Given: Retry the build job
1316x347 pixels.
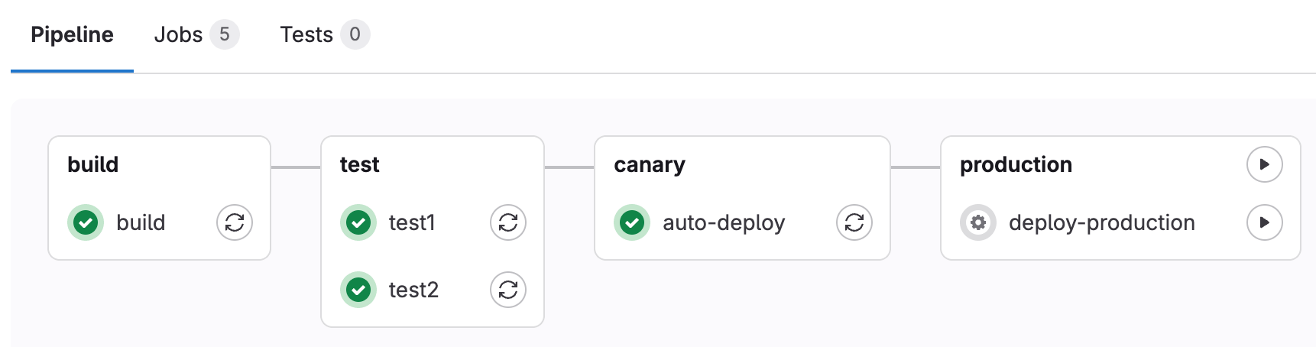Looking at the screenshot, I should pyautogui.click(x=235, y=222).
